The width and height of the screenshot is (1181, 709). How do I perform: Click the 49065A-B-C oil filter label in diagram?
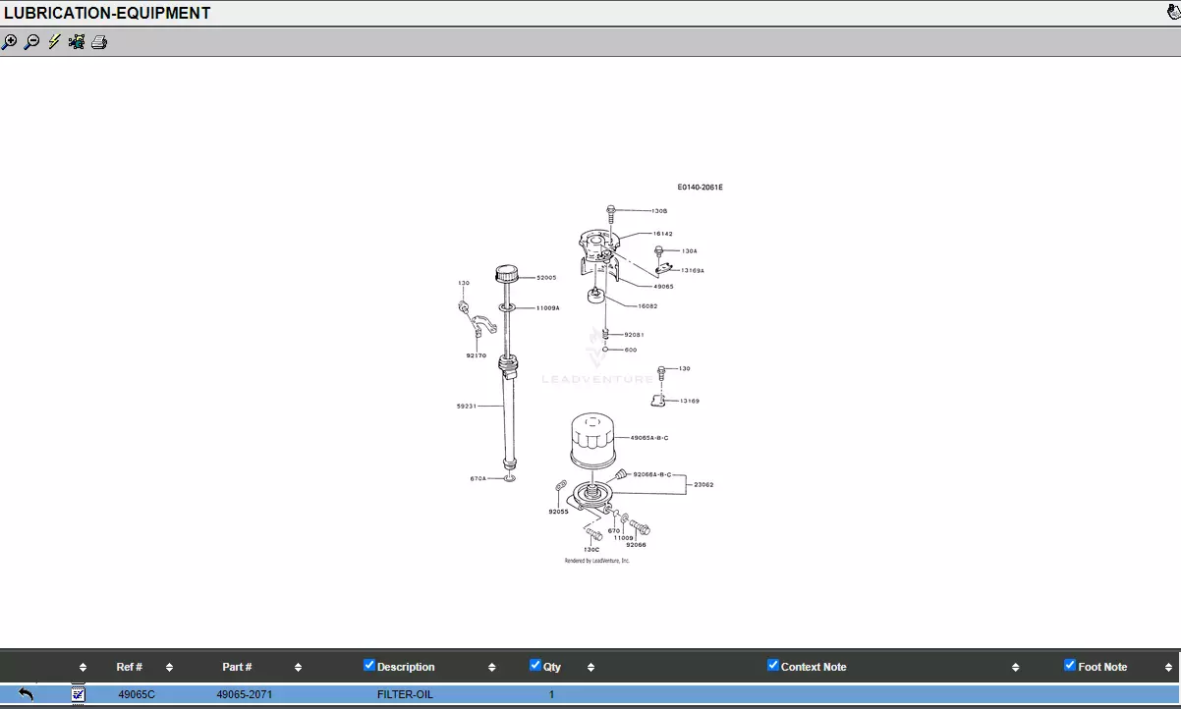(649, 437)
